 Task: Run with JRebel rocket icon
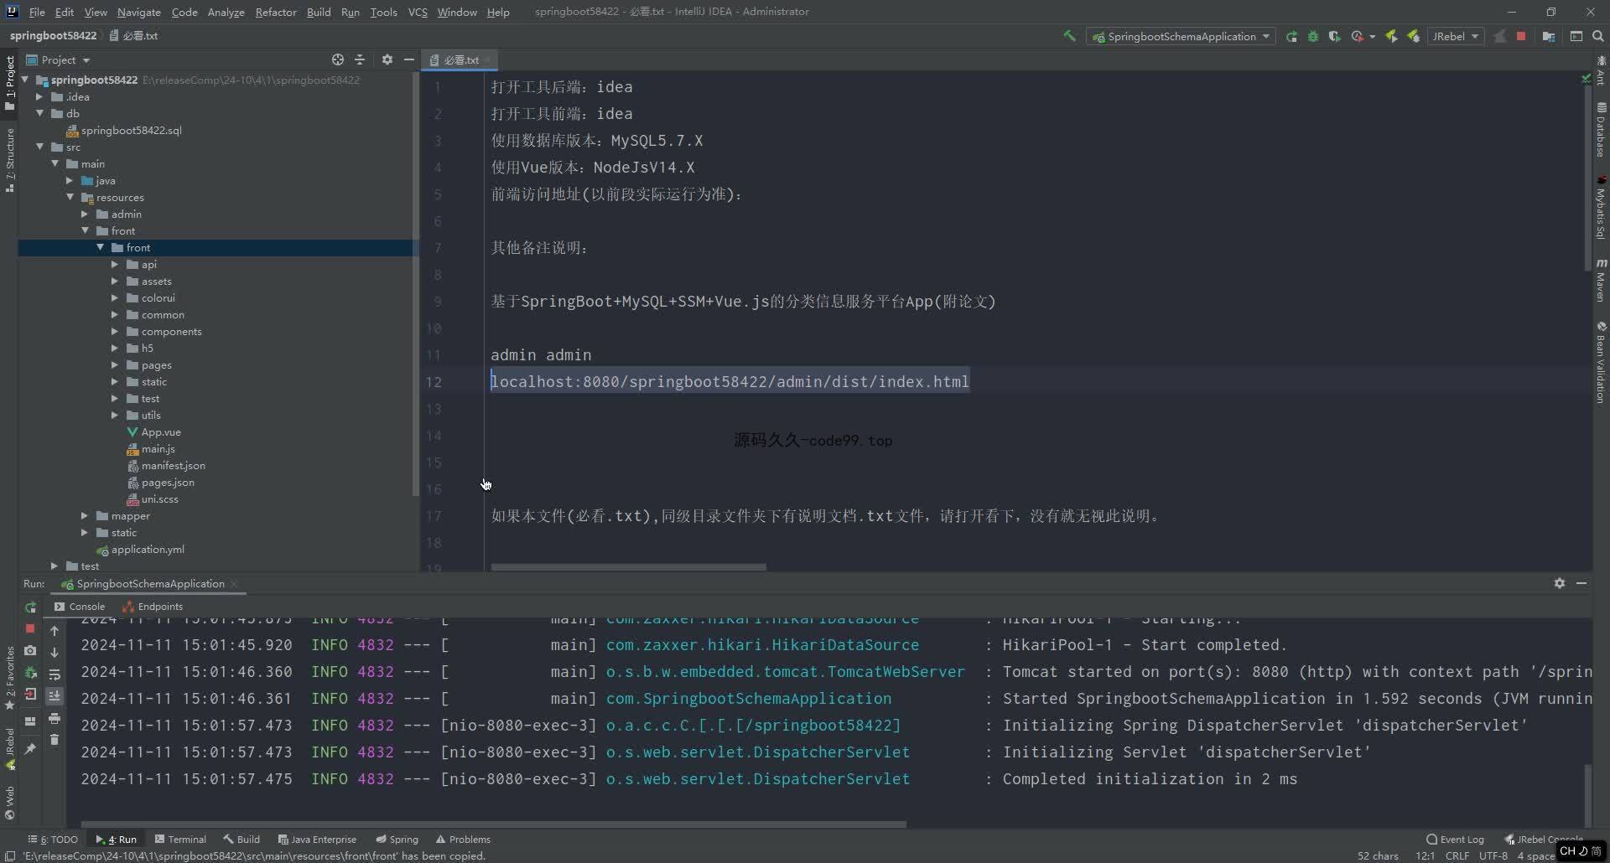point(1392,36)
